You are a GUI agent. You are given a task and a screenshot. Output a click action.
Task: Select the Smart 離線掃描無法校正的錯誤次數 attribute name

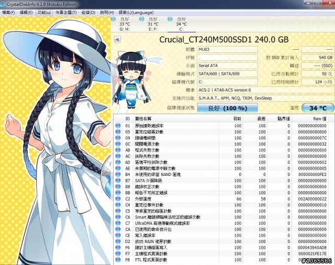point(167,217)
